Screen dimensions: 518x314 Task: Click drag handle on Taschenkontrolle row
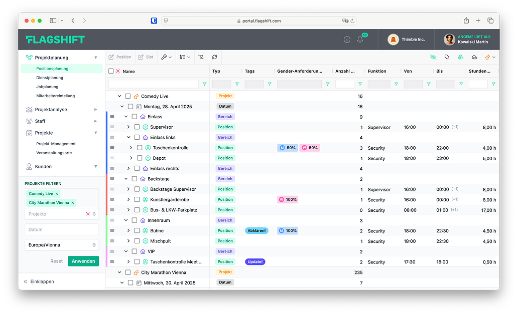(x=112, y=148)
